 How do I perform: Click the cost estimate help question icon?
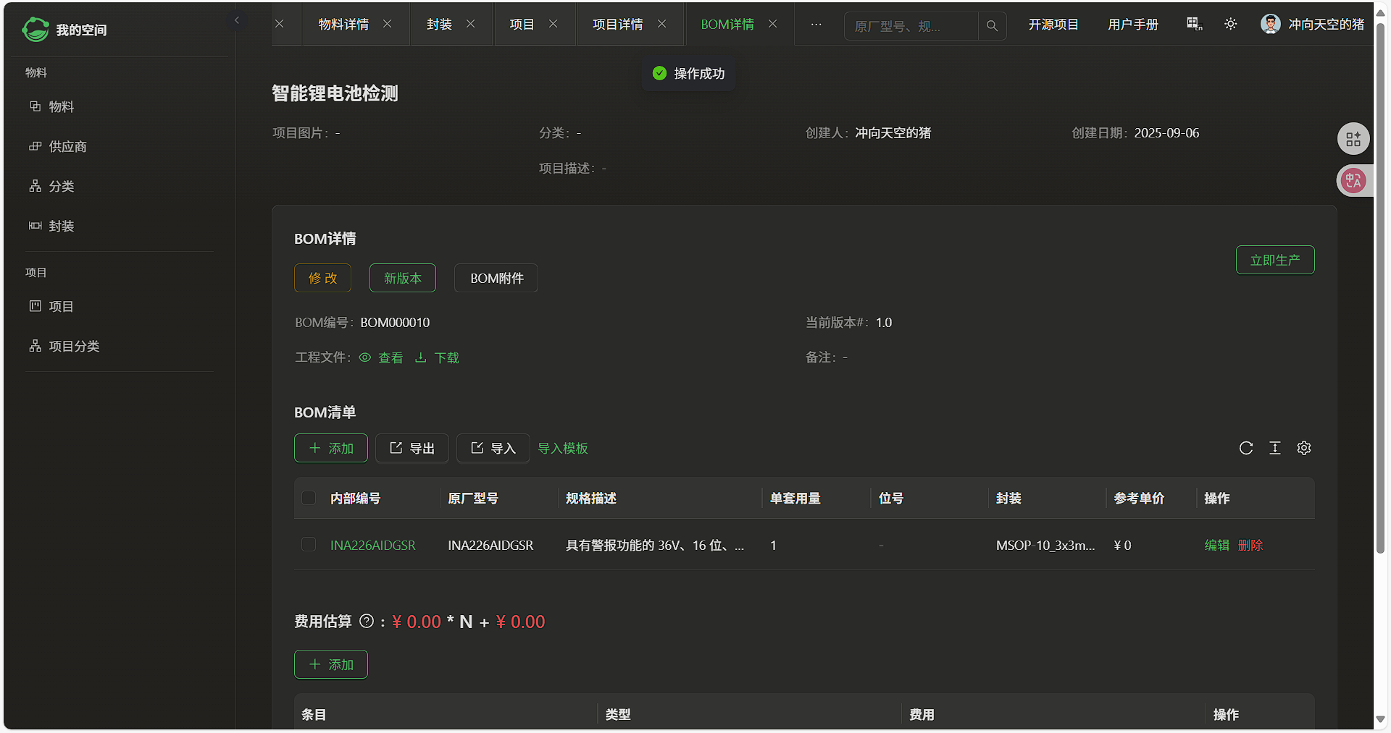tap(367, 622)
